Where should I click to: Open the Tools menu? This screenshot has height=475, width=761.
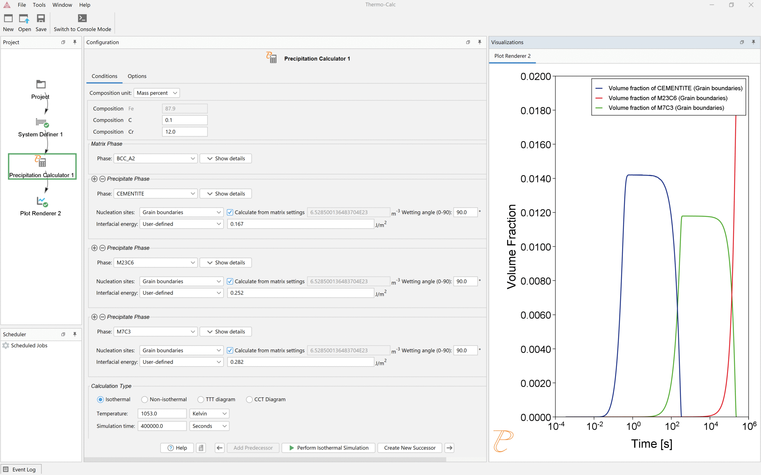(39, 5)
